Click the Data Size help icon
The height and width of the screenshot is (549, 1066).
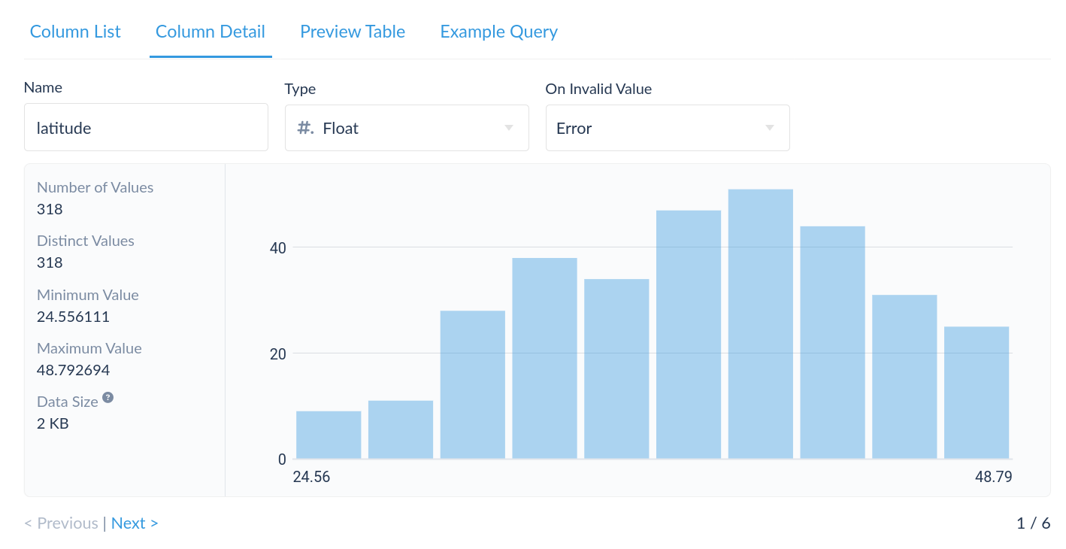pyautogui.click(x=108, y=397)
